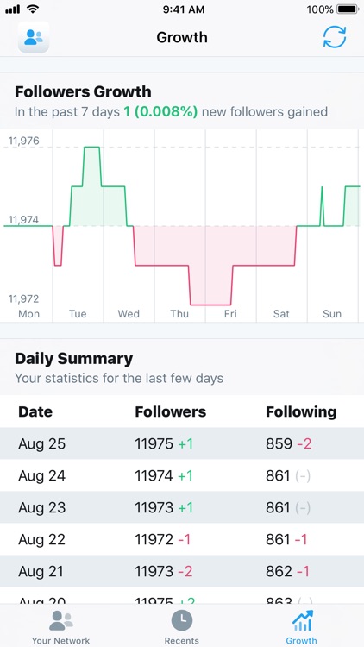Tap the Followers column header
This screenshot has height=647, width=364.
(x=171, y=411)
